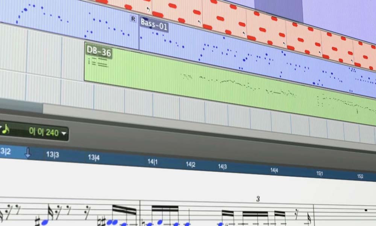The width and height of the screenshot is (376, 226).
Task: Click ruler position 13|4
Action: tap(94, 157)
